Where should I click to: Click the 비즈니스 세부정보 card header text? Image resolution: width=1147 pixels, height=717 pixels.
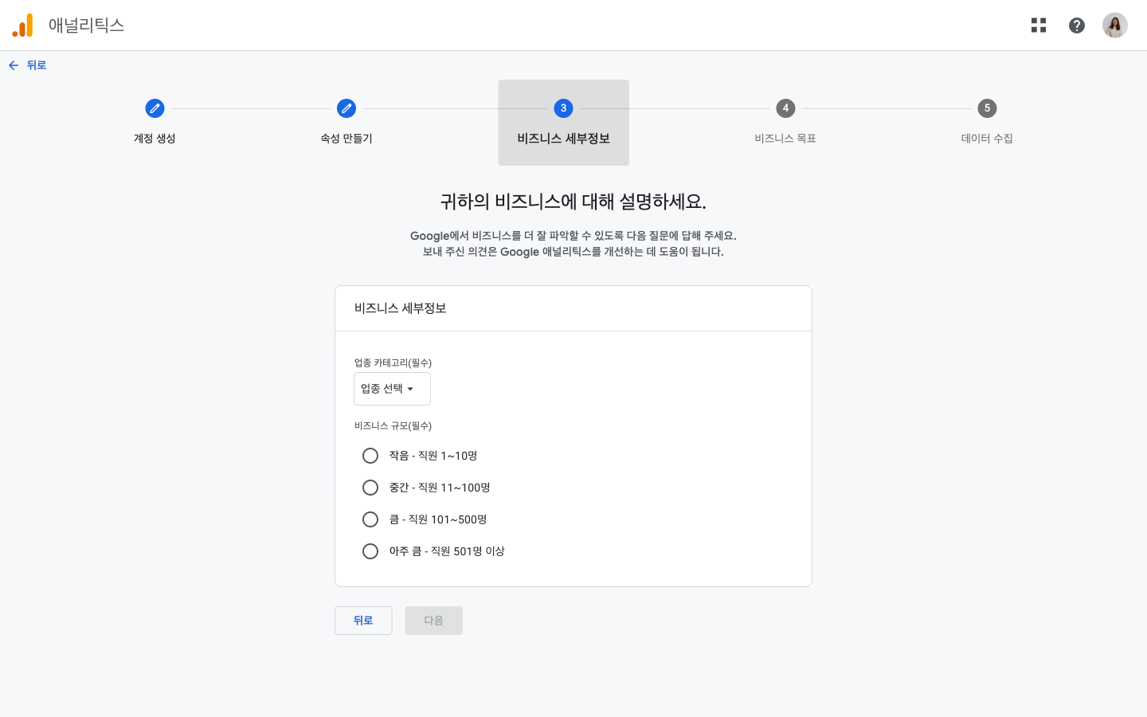[x=400, y=308]
